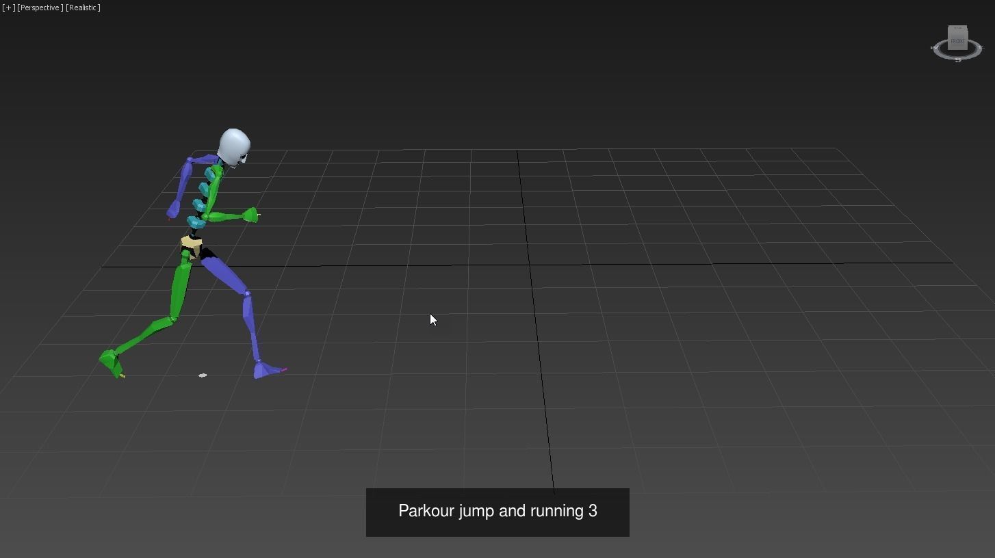Select the blue front calf bone
This screenshot has height=558, width=995.
pyautogui.click(x=251, y=326)
